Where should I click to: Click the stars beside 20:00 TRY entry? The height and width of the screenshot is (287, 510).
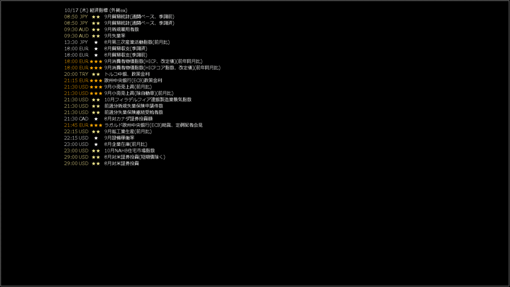coord(96,74)
